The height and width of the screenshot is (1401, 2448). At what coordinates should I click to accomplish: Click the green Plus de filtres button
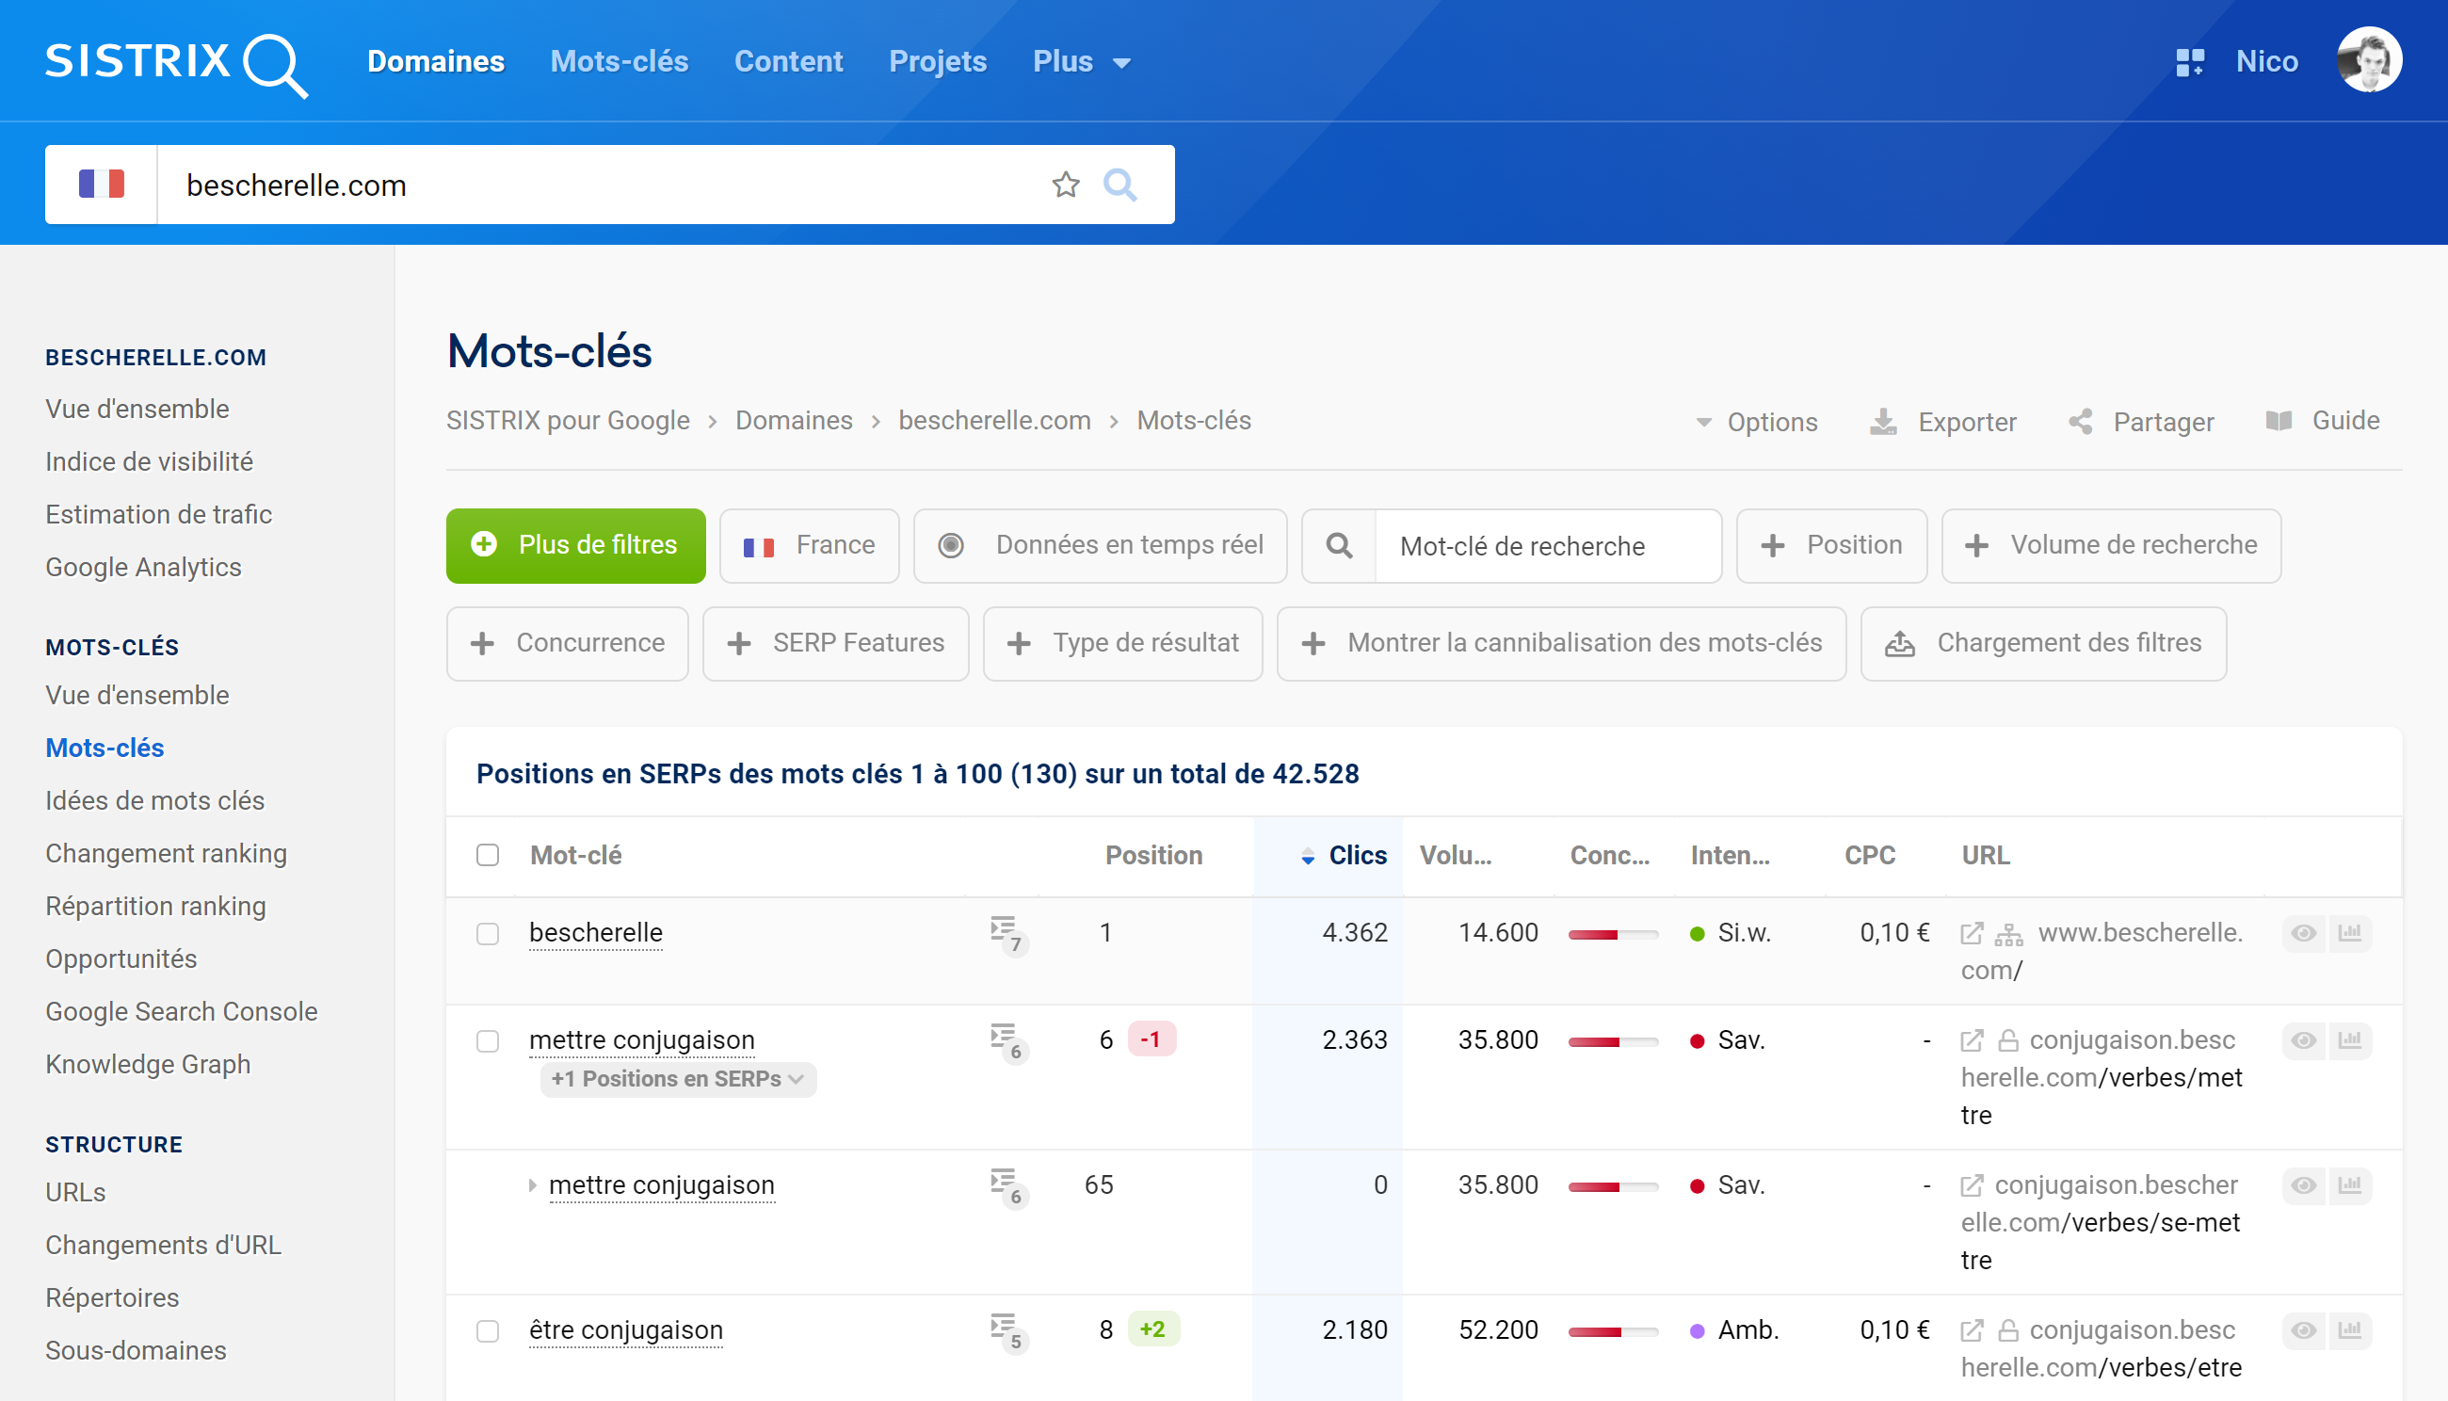(575, 545)
